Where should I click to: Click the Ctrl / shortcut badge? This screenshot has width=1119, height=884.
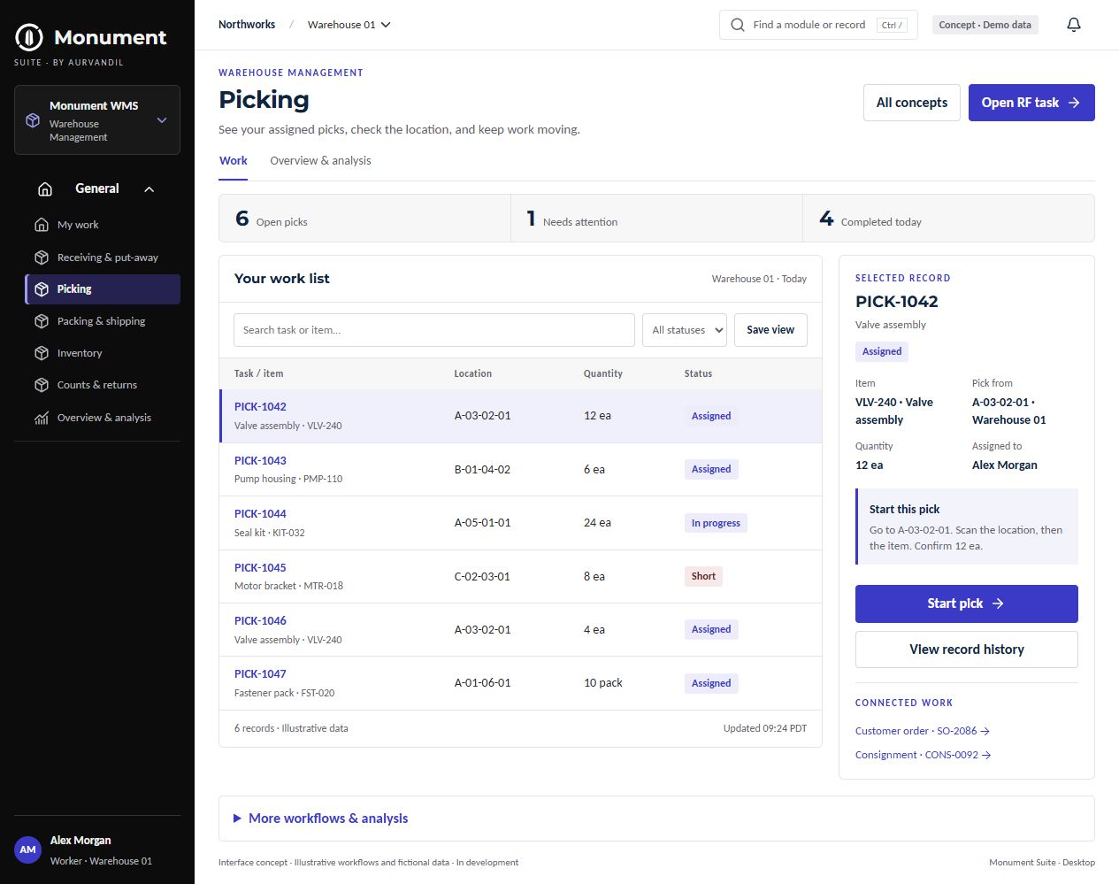pos(892,25)
